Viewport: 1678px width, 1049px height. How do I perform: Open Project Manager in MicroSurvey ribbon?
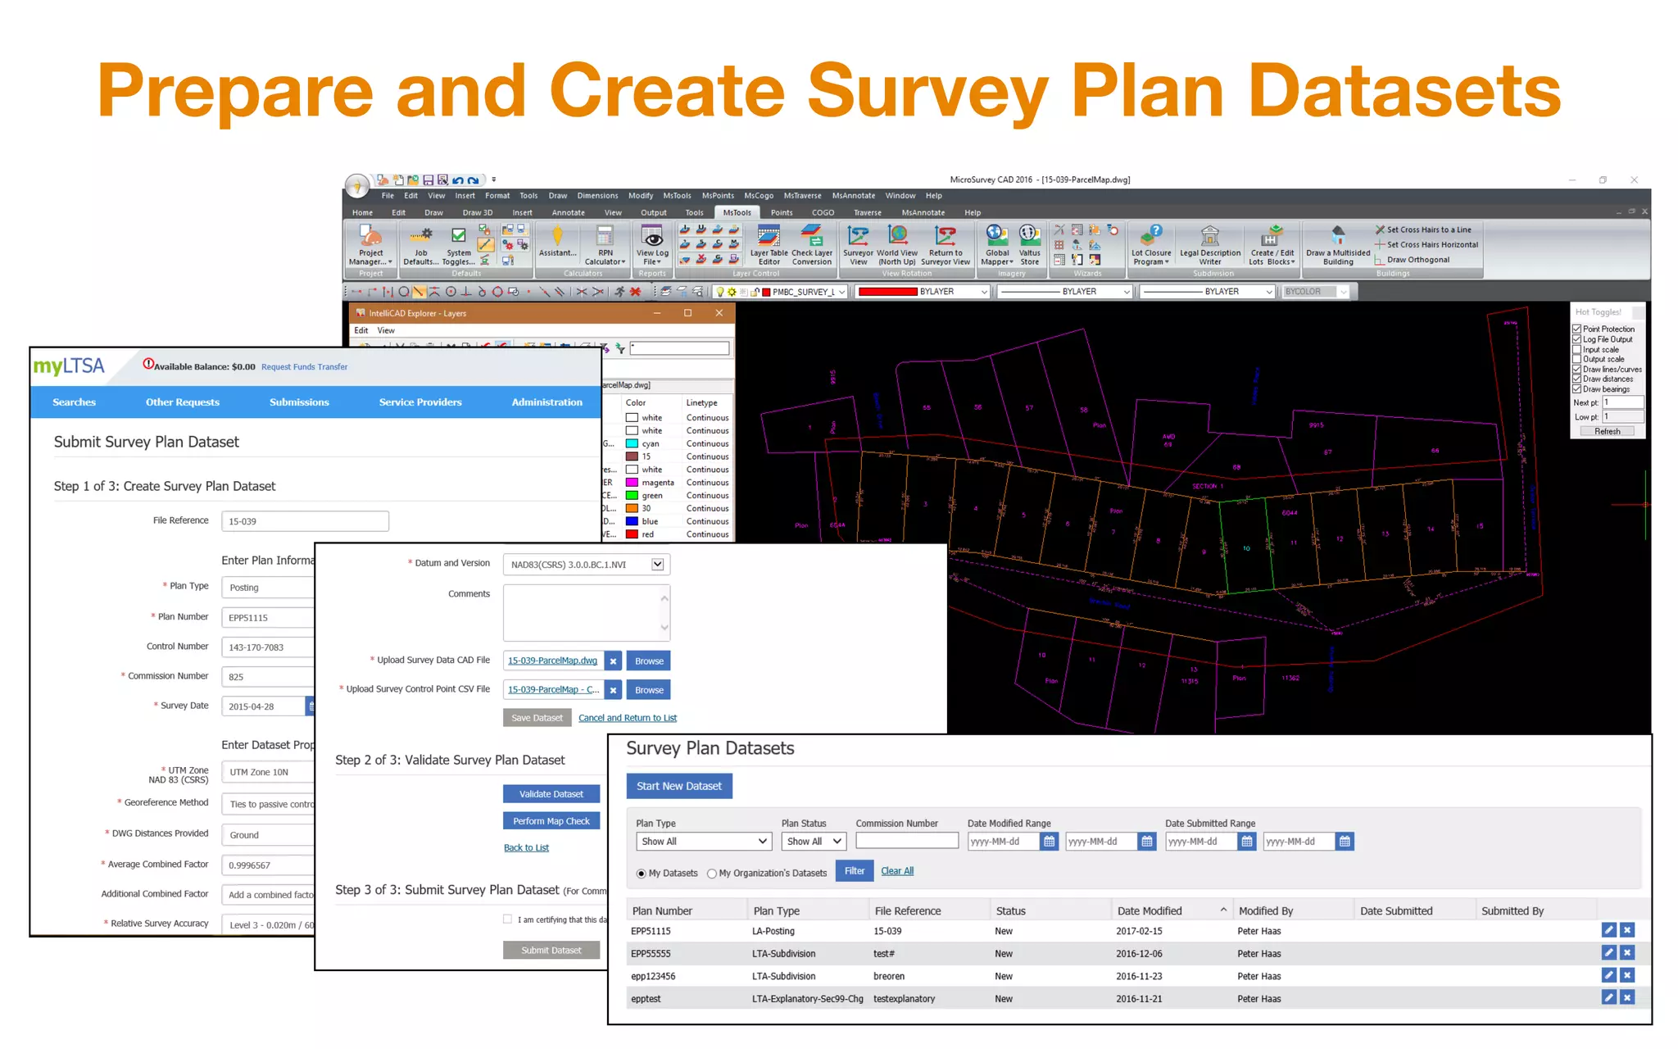click(x=370, y=245)
